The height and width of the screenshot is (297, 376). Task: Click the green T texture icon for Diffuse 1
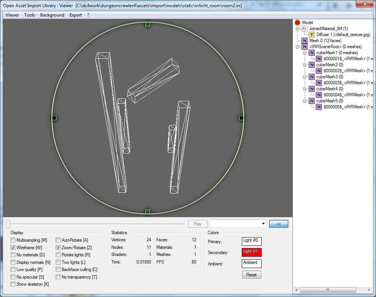pyautogui.click(x=312, y=35)
